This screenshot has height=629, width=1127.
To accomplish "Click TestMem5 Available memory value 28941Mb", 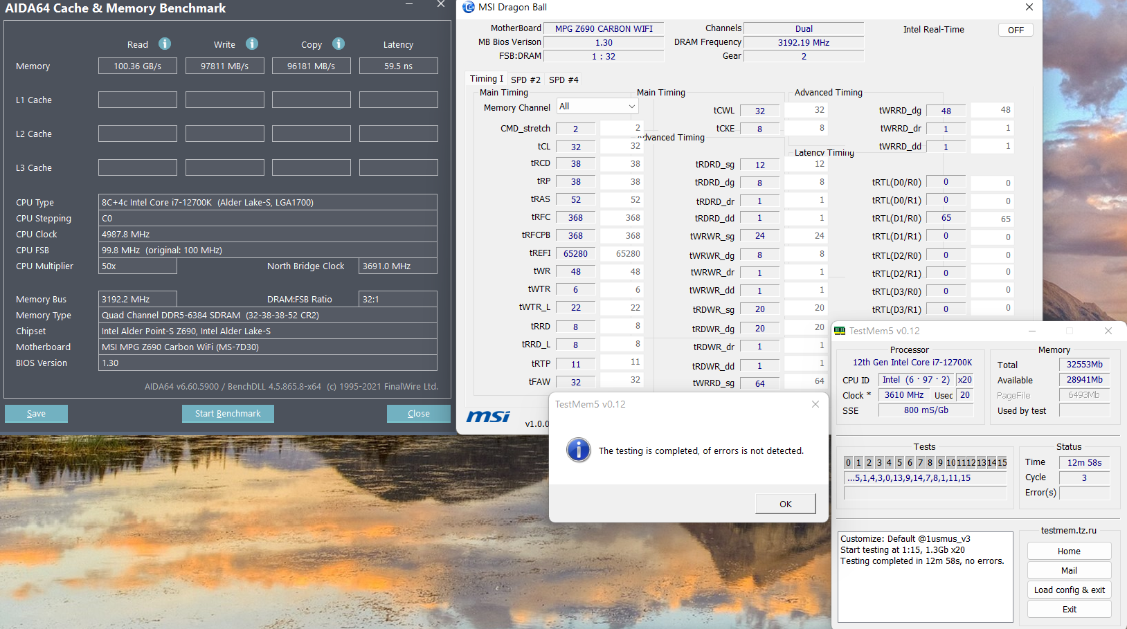I will coord(1084,380).
